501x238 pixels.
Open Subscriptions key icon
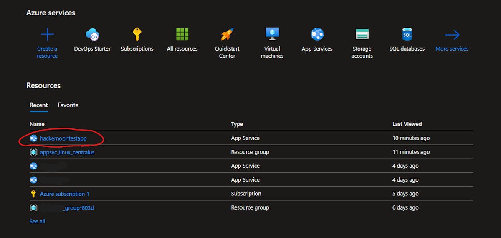tap(137, 34)
